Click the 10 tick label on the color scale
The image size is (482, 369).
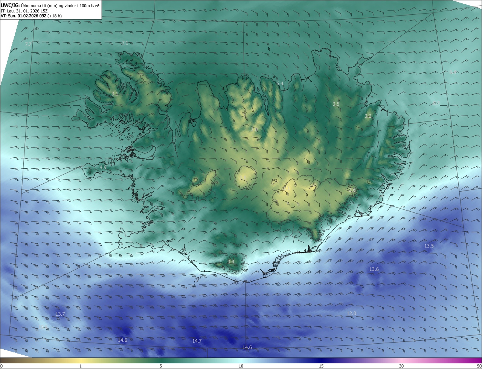tap(241, 366)
